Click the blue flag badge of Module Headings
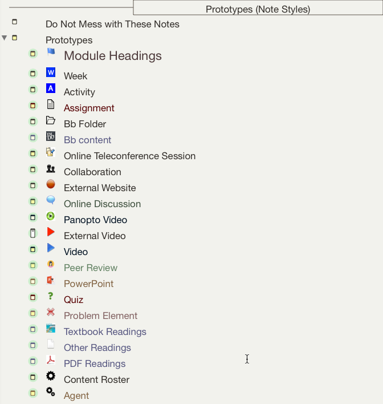The width and height of the screenshot is (383, 404). 51,52
